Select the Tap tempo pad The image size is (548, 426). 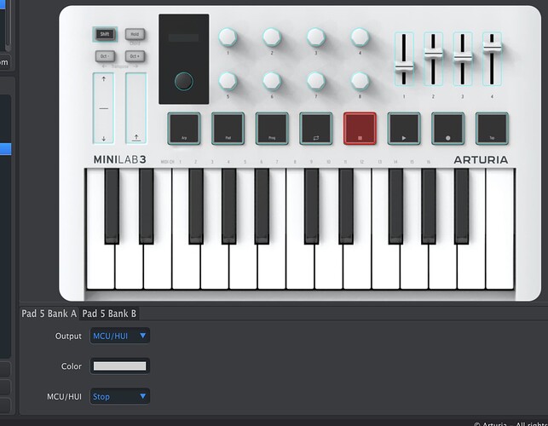492,129
